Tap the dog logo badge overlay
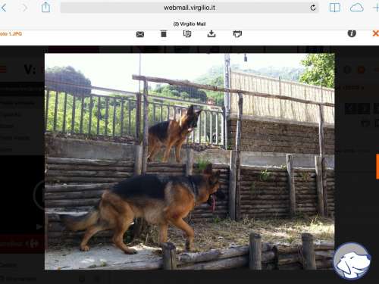 tap(352, 261)
